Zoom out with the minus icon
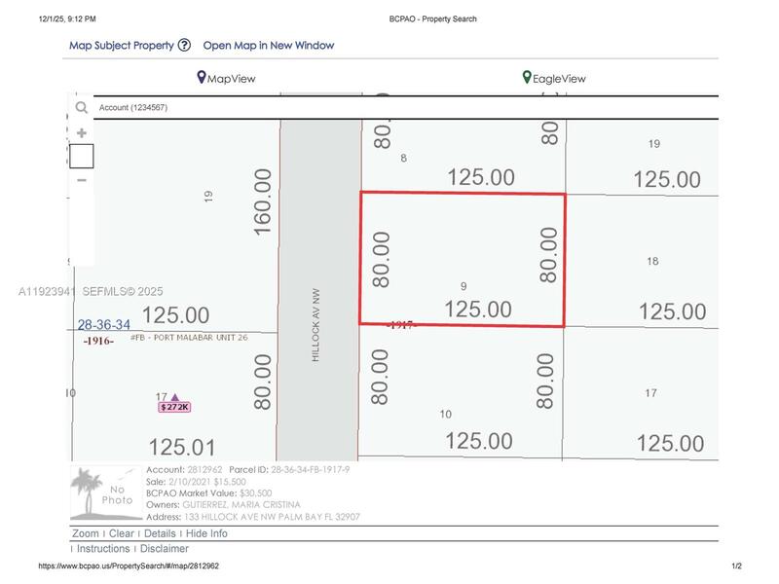 82,180
